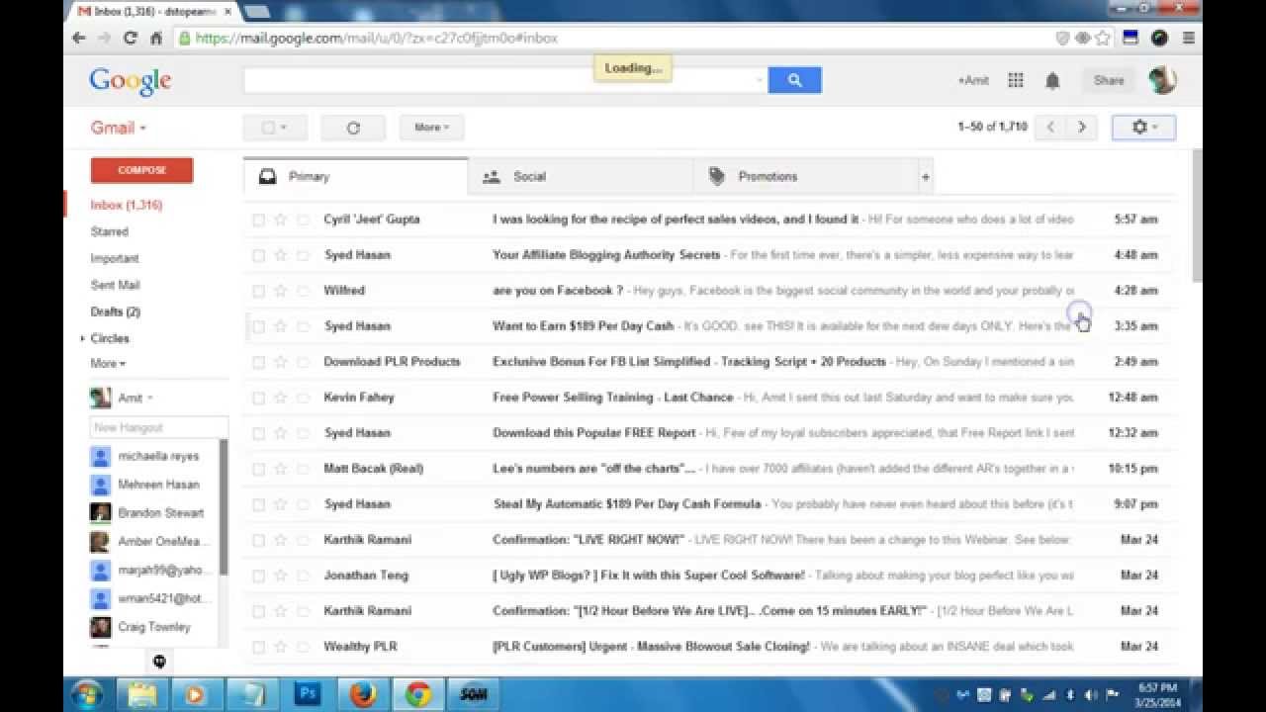
Task: Open Windows Start button
Action: click(x=87, y=694)
